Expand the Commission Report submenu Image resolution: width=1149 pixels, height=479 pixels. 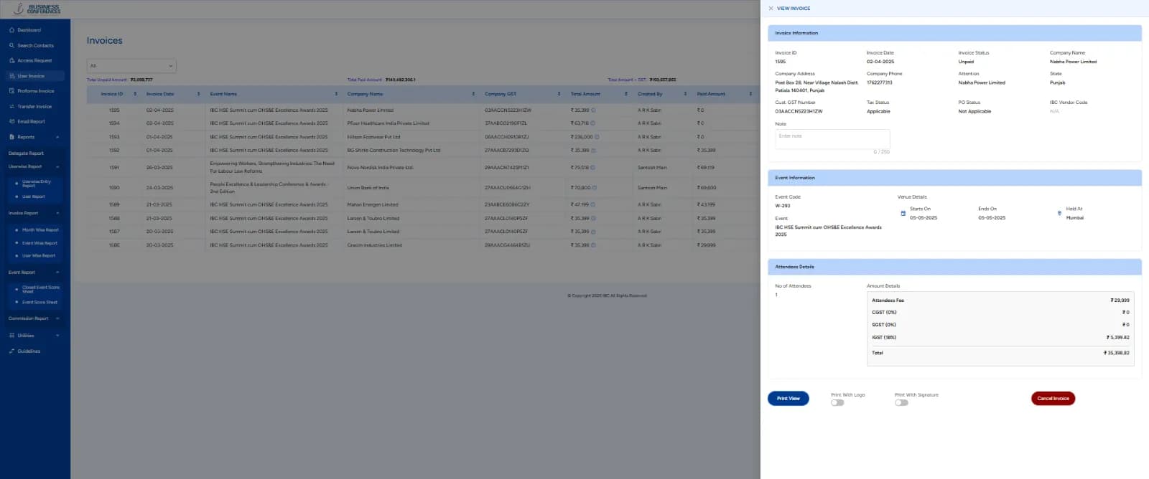57,318
